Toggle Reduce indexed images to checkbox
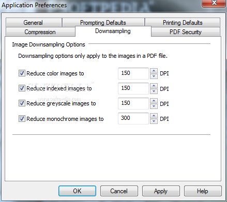227x202 pixels. pyautogui.click(x=22, y=88)
